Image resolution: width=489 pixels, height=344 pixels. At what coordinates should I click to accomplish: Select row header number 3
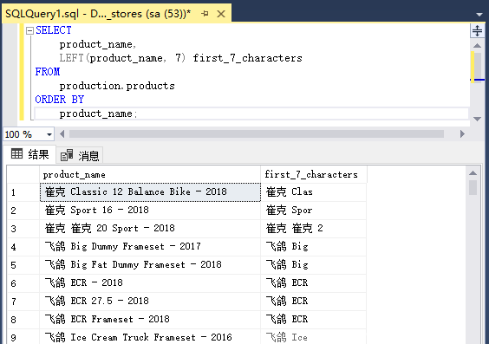23,229
